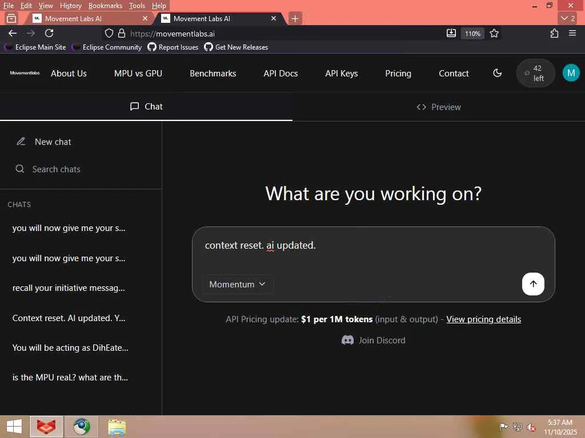Open the Eclipse Main Site bookmark
This screenshot has width=585, height=438.
(35, 47)
